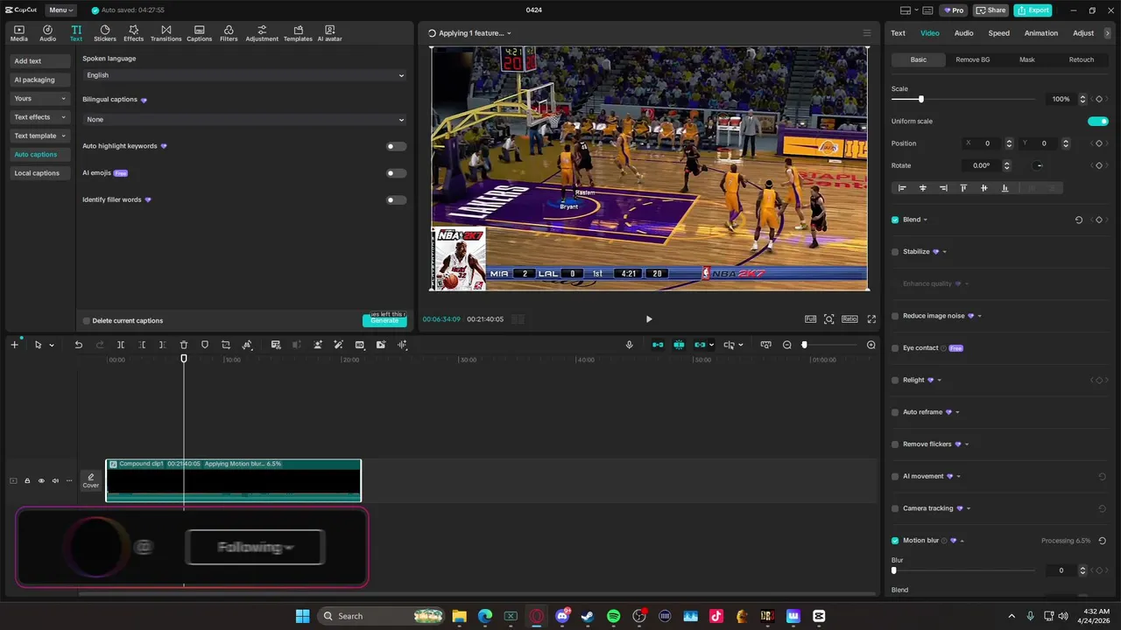Click the Generate captions button
Screen dimensions: 1121x630
(x=384, y=321)
